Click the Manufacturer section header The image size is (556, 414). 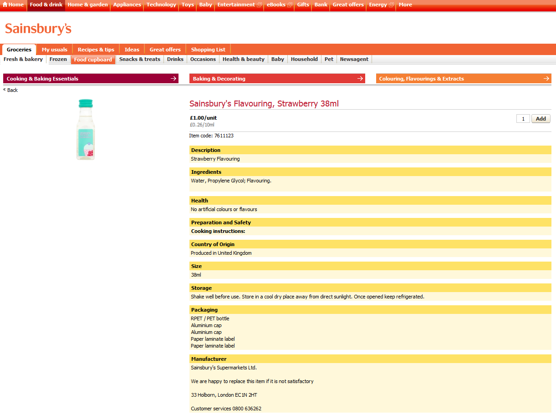click(370, 359)
